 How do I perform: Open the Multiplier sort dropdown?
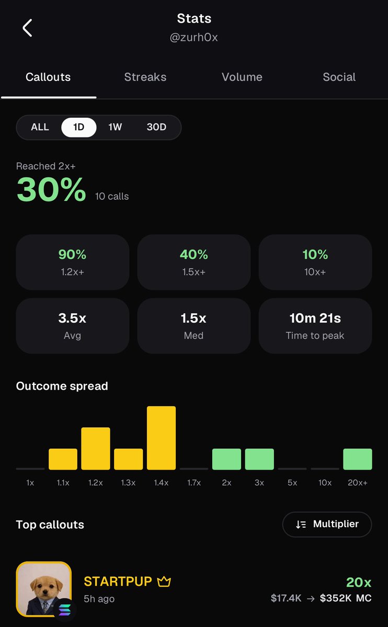point(327,524)
